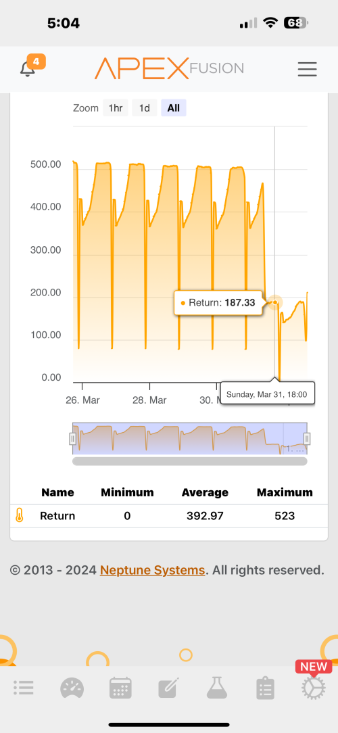Click the APEX Fusion logo
The height and width of the screenshot is (733, 338).
[x=169, y=69]
